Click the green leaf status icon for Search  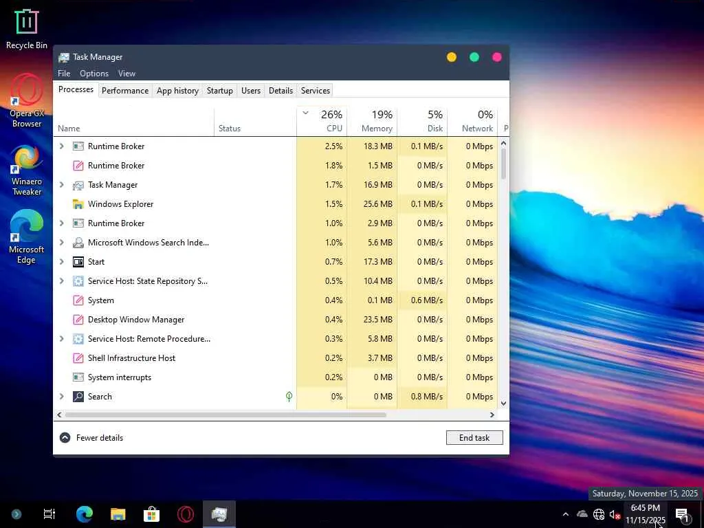pyautogui.click(x=289, y=397)
